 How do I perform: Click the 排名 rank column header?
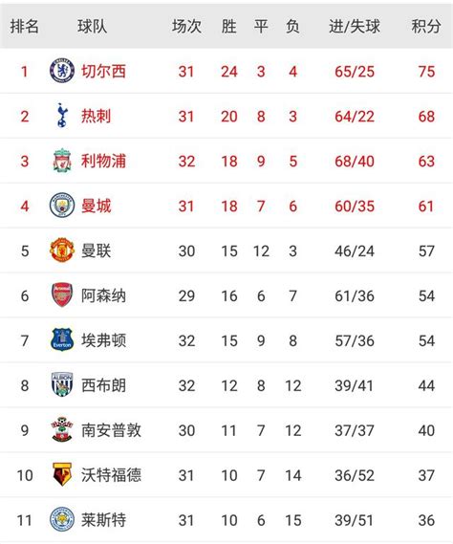[x=24, y=27]
